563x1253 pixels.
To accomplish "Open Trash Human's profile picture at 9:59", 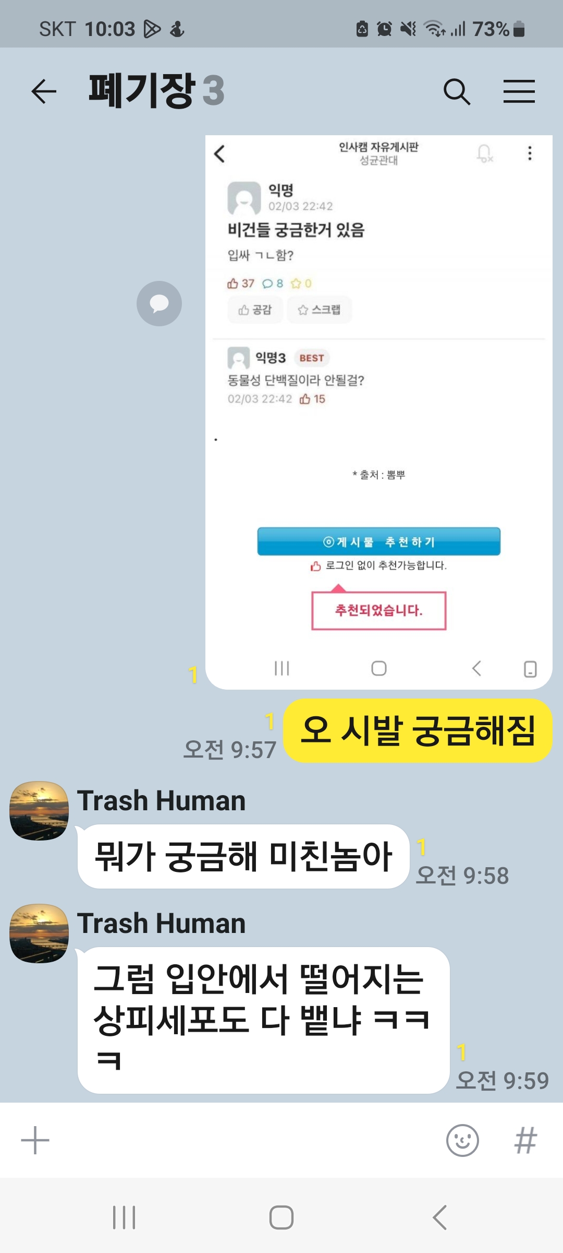I will click(39, 933).
